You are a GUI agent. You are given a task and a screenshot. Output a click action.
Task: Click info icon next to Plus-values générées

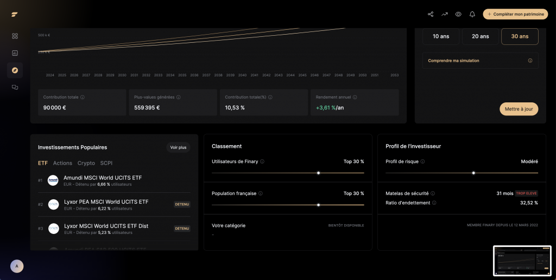[178, 97]
